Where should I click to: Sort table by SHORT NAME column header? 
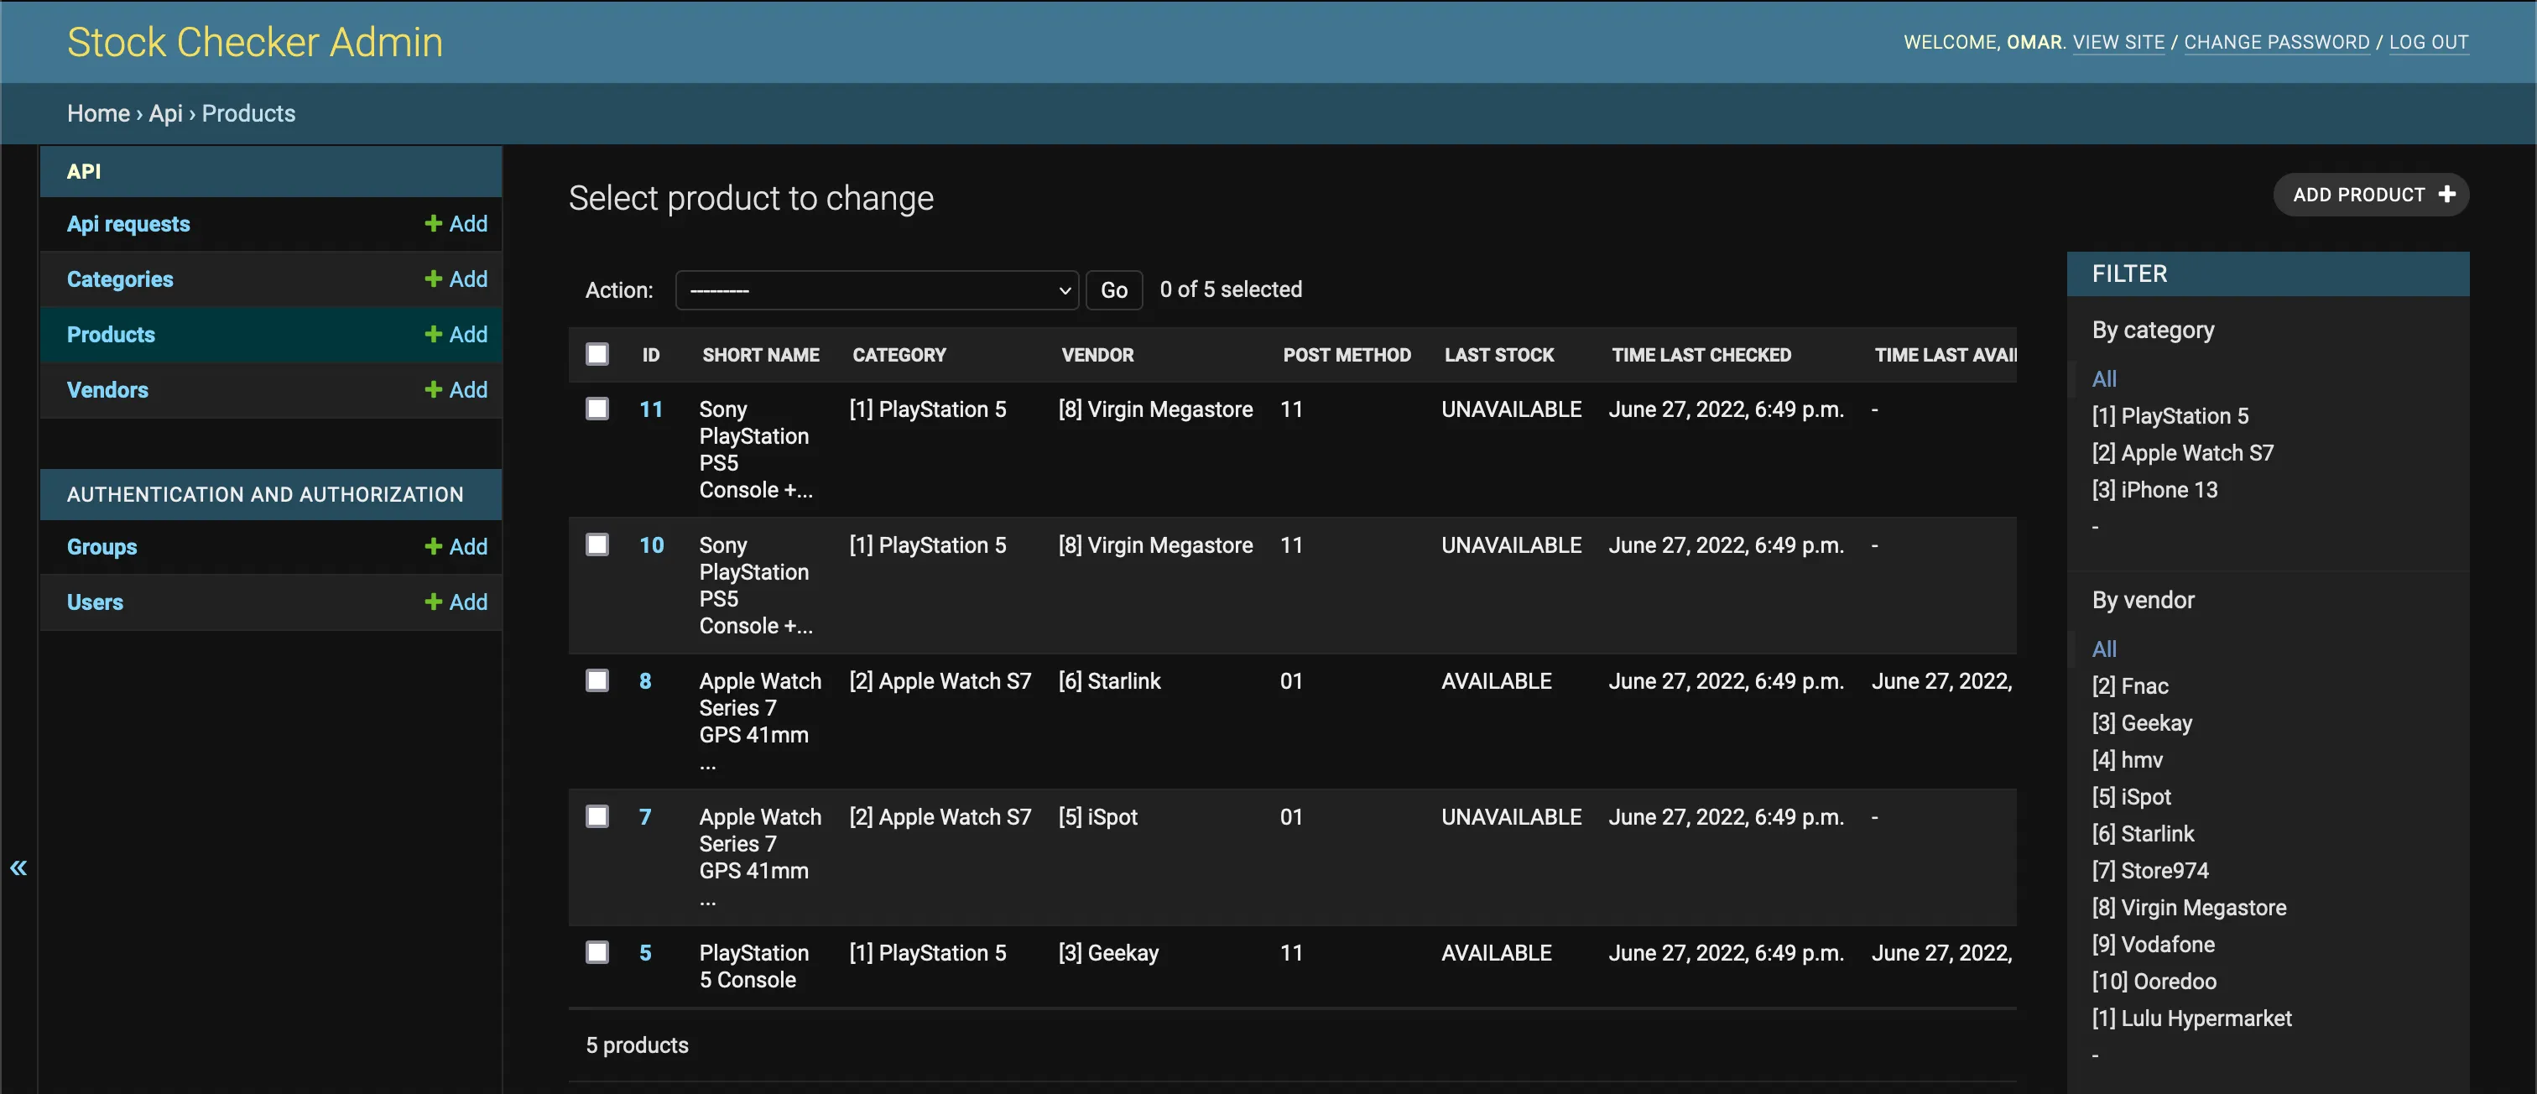[x=760, y=355]
